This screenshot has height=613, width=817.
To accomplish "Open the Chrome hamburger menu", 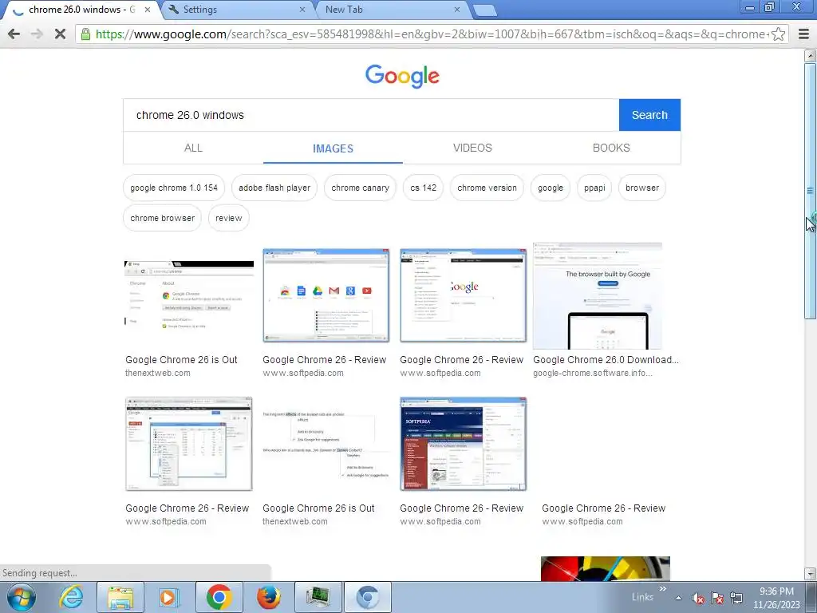I will coord(803,34).
